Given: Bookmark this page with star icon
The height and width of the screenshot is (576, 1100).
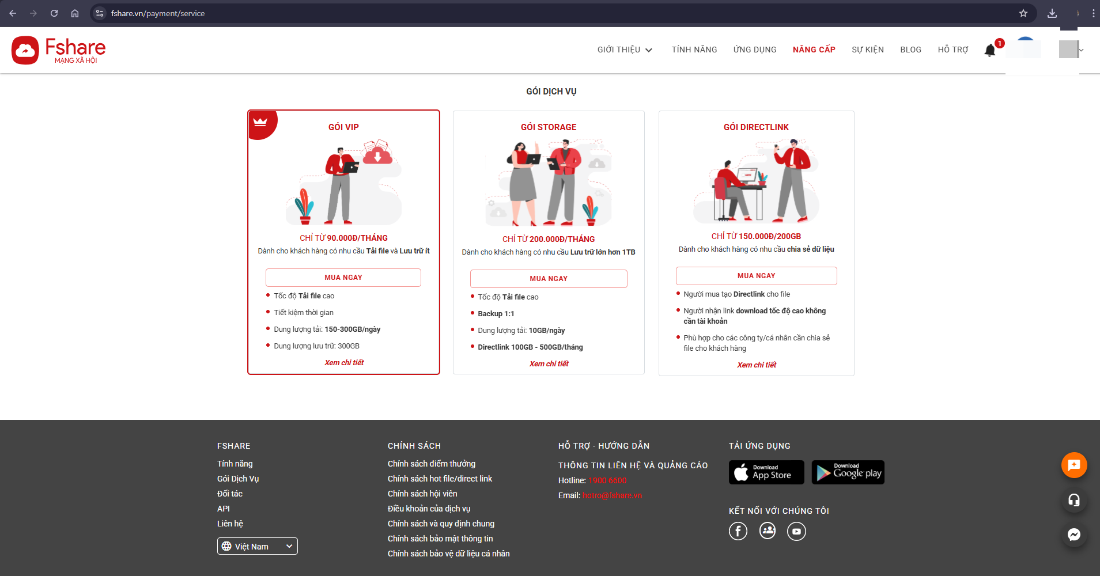Looking at the screenshot, I should tap(1023, 13).
